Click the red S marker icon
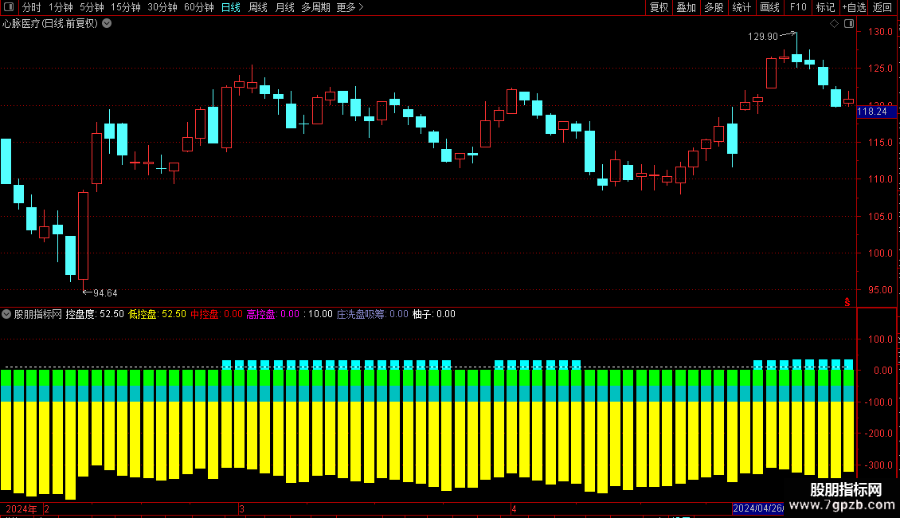Image resolution: width=900 pixels, height=518 pixels. click(847, 302)
